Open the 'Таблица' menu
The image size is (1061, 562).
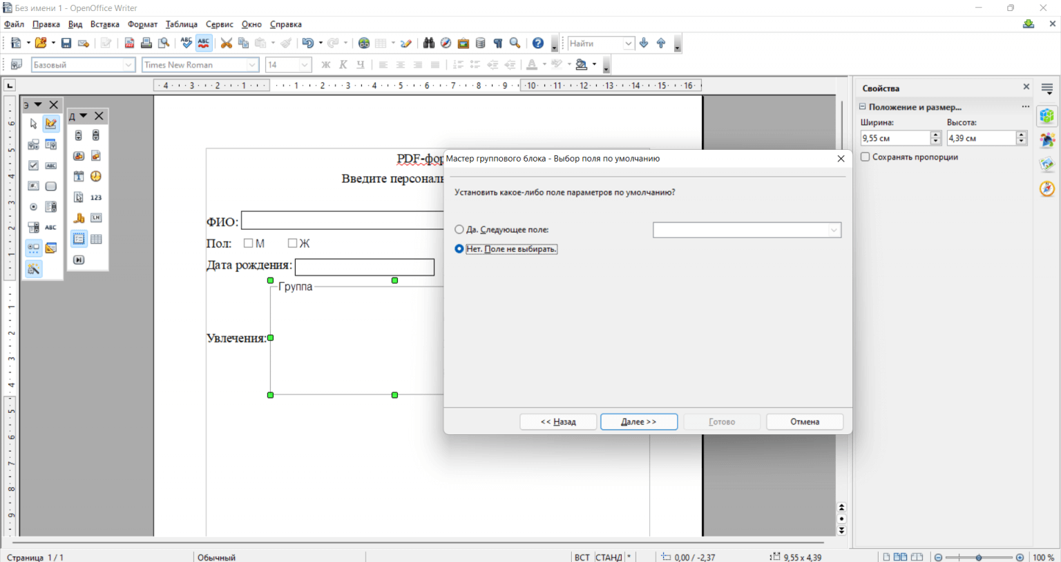(x=182, y=24)
